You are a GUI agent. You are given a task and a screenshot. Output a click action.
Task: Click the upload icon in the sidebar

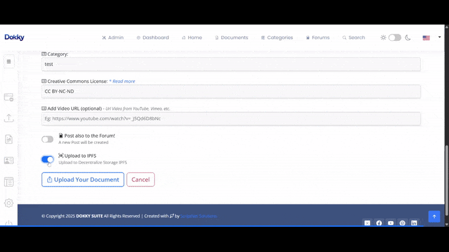pyautogui.click(x=8, y=118)
